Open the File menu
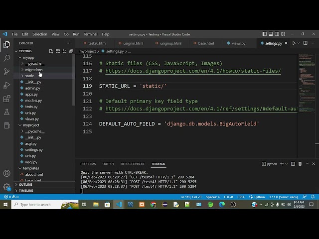Image resolution: width=319 pixels, height=239 pixels. [14, 34]
